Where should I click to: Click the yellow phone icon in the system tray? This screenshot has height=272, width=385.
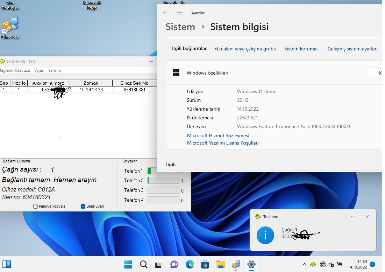tap(313, 264)
